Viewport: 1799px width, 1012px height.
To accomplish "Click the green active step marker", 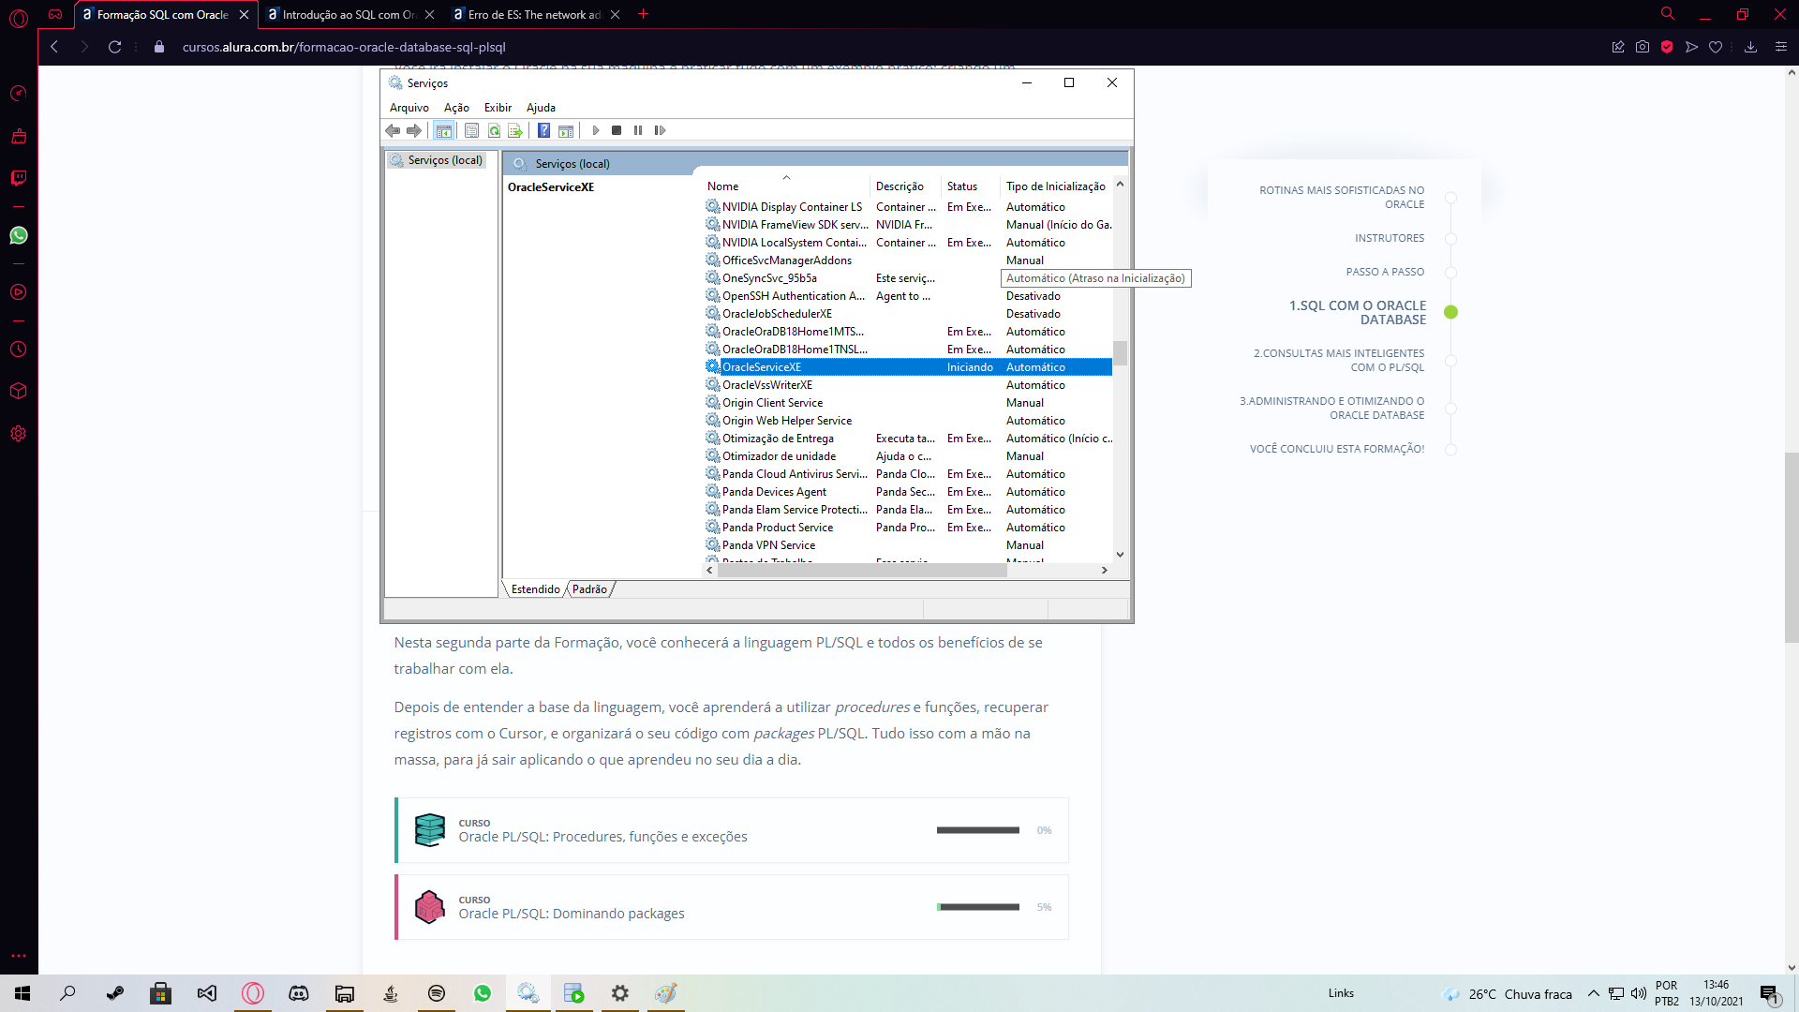I will click(1450, 312).
